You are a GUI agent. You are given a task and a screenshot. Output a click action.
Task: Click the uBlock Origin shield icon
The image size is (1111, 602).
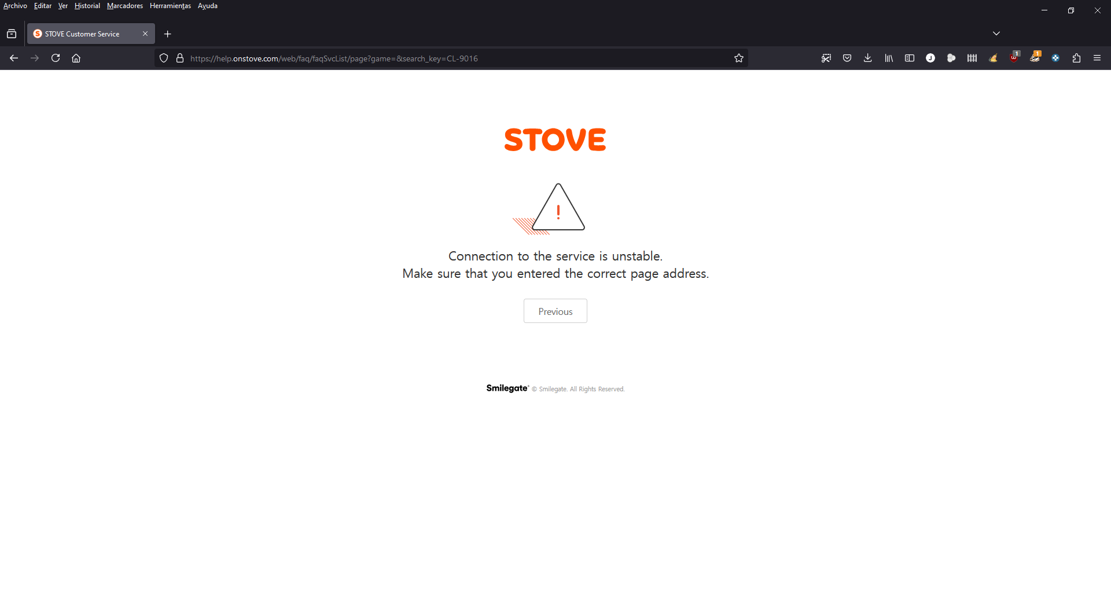click(x=1014, y=58)
